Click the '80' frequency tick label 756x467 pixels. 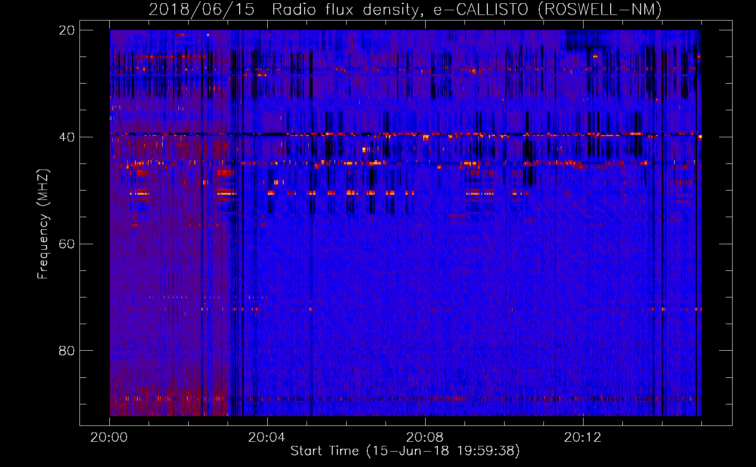click(67, 351)
